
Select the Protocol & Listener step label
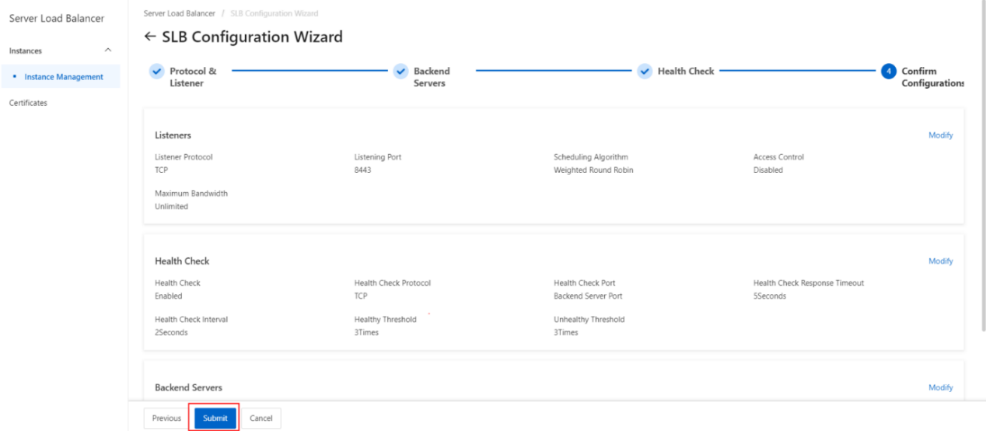193,77
